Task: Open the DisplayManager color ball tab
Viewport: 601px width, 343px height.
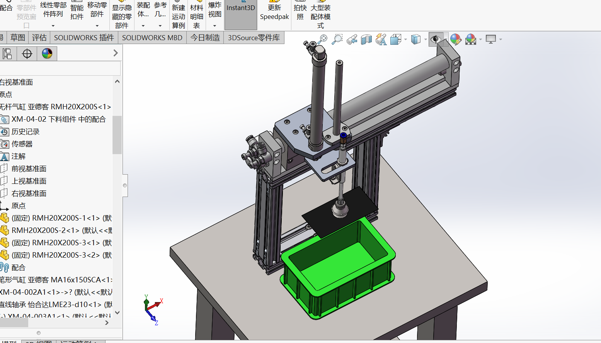Action: (x=47, y=53)
